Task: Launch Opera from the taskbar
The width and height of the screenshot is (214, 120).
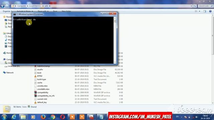Action: [x=63, y=117]
